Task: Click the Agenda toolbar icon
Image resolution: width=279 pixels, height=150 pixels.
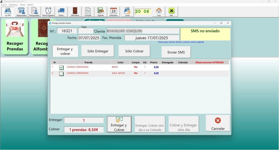Action: pos(101,12)
